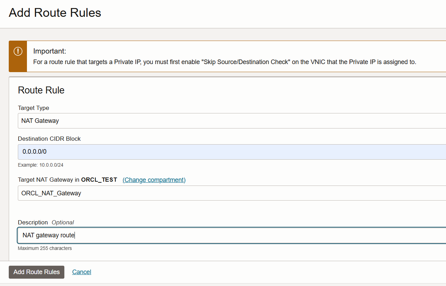Open the Target Type dropdown

coord(231,121)
